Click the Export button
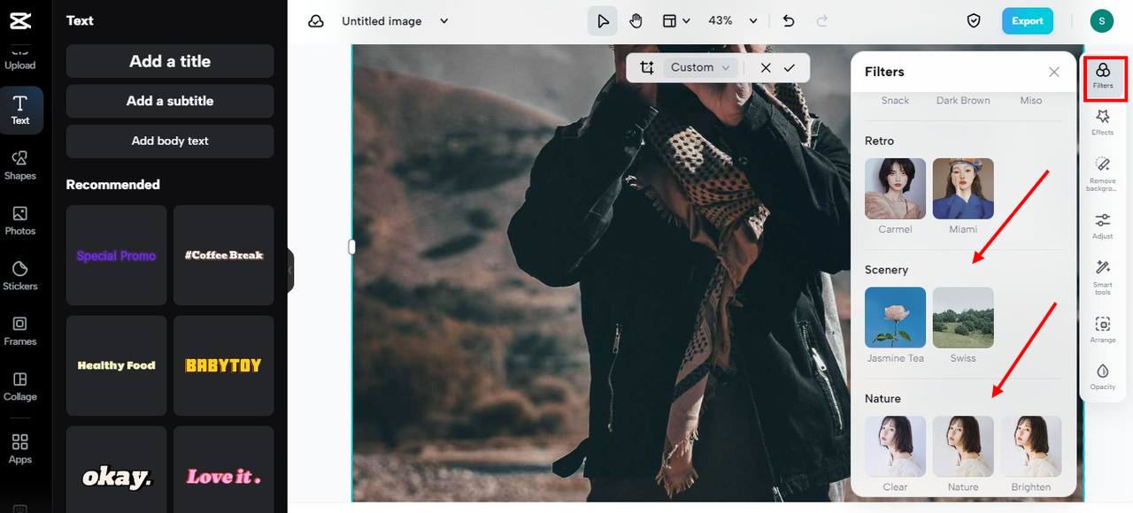 [1028, 20]
